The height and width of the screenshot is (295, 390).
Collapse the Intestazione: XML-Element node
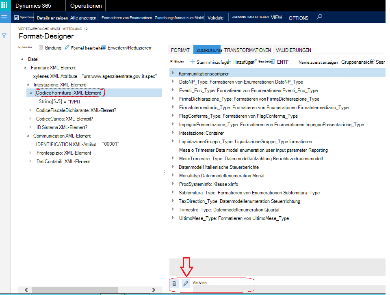click(28, 85)
